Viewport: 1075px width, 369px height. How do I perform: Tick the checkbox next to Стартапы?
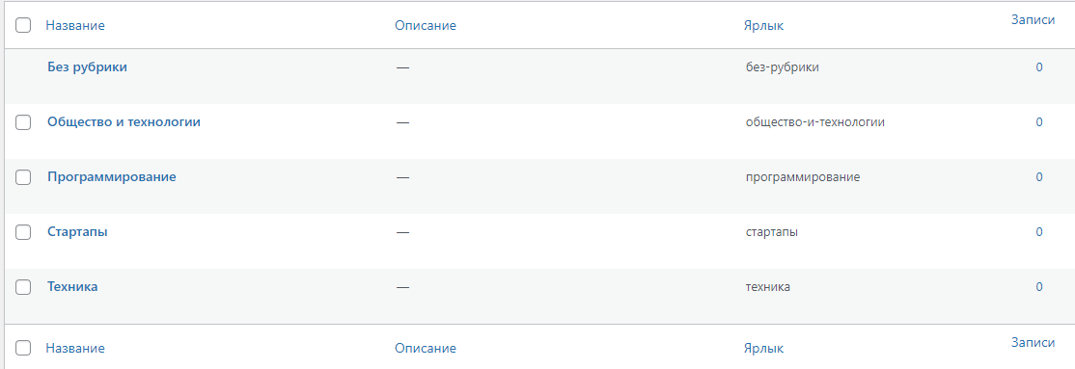[x=23, y=232]
